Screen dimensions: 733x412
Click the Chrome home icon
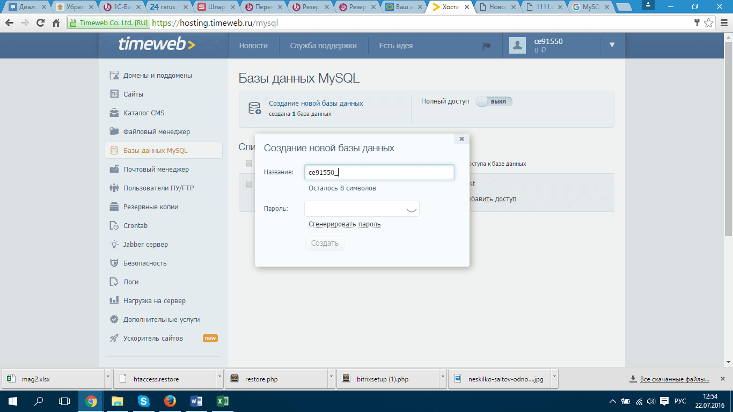coord(56,23)
